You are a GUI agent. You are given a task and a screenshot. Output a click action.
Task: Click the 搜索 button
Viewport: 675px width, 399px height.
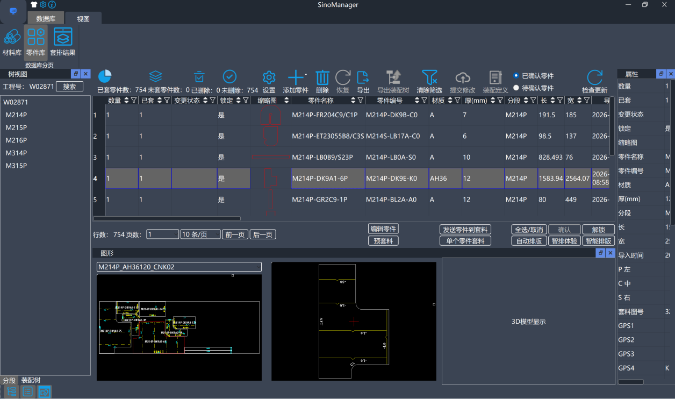click(69, 87)
